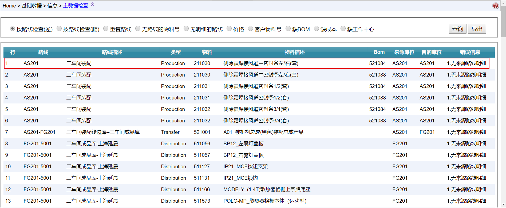Click Production type in row 1
This screenshot has height=208, width=506.
coord(173,63)
